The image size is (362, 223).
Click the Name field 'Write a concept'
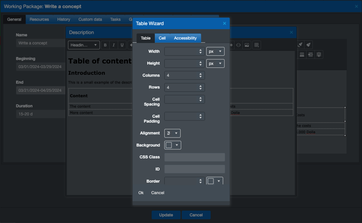[x=41, y=43]
